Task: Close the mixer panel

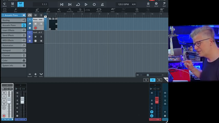Action: pos(166,80)
